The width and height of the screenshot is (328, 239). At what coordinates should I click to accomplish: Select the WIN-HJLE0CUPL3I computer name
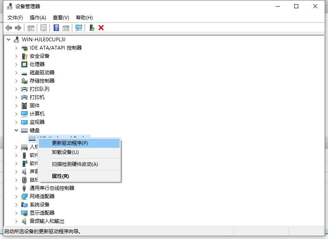click(43, 39)
